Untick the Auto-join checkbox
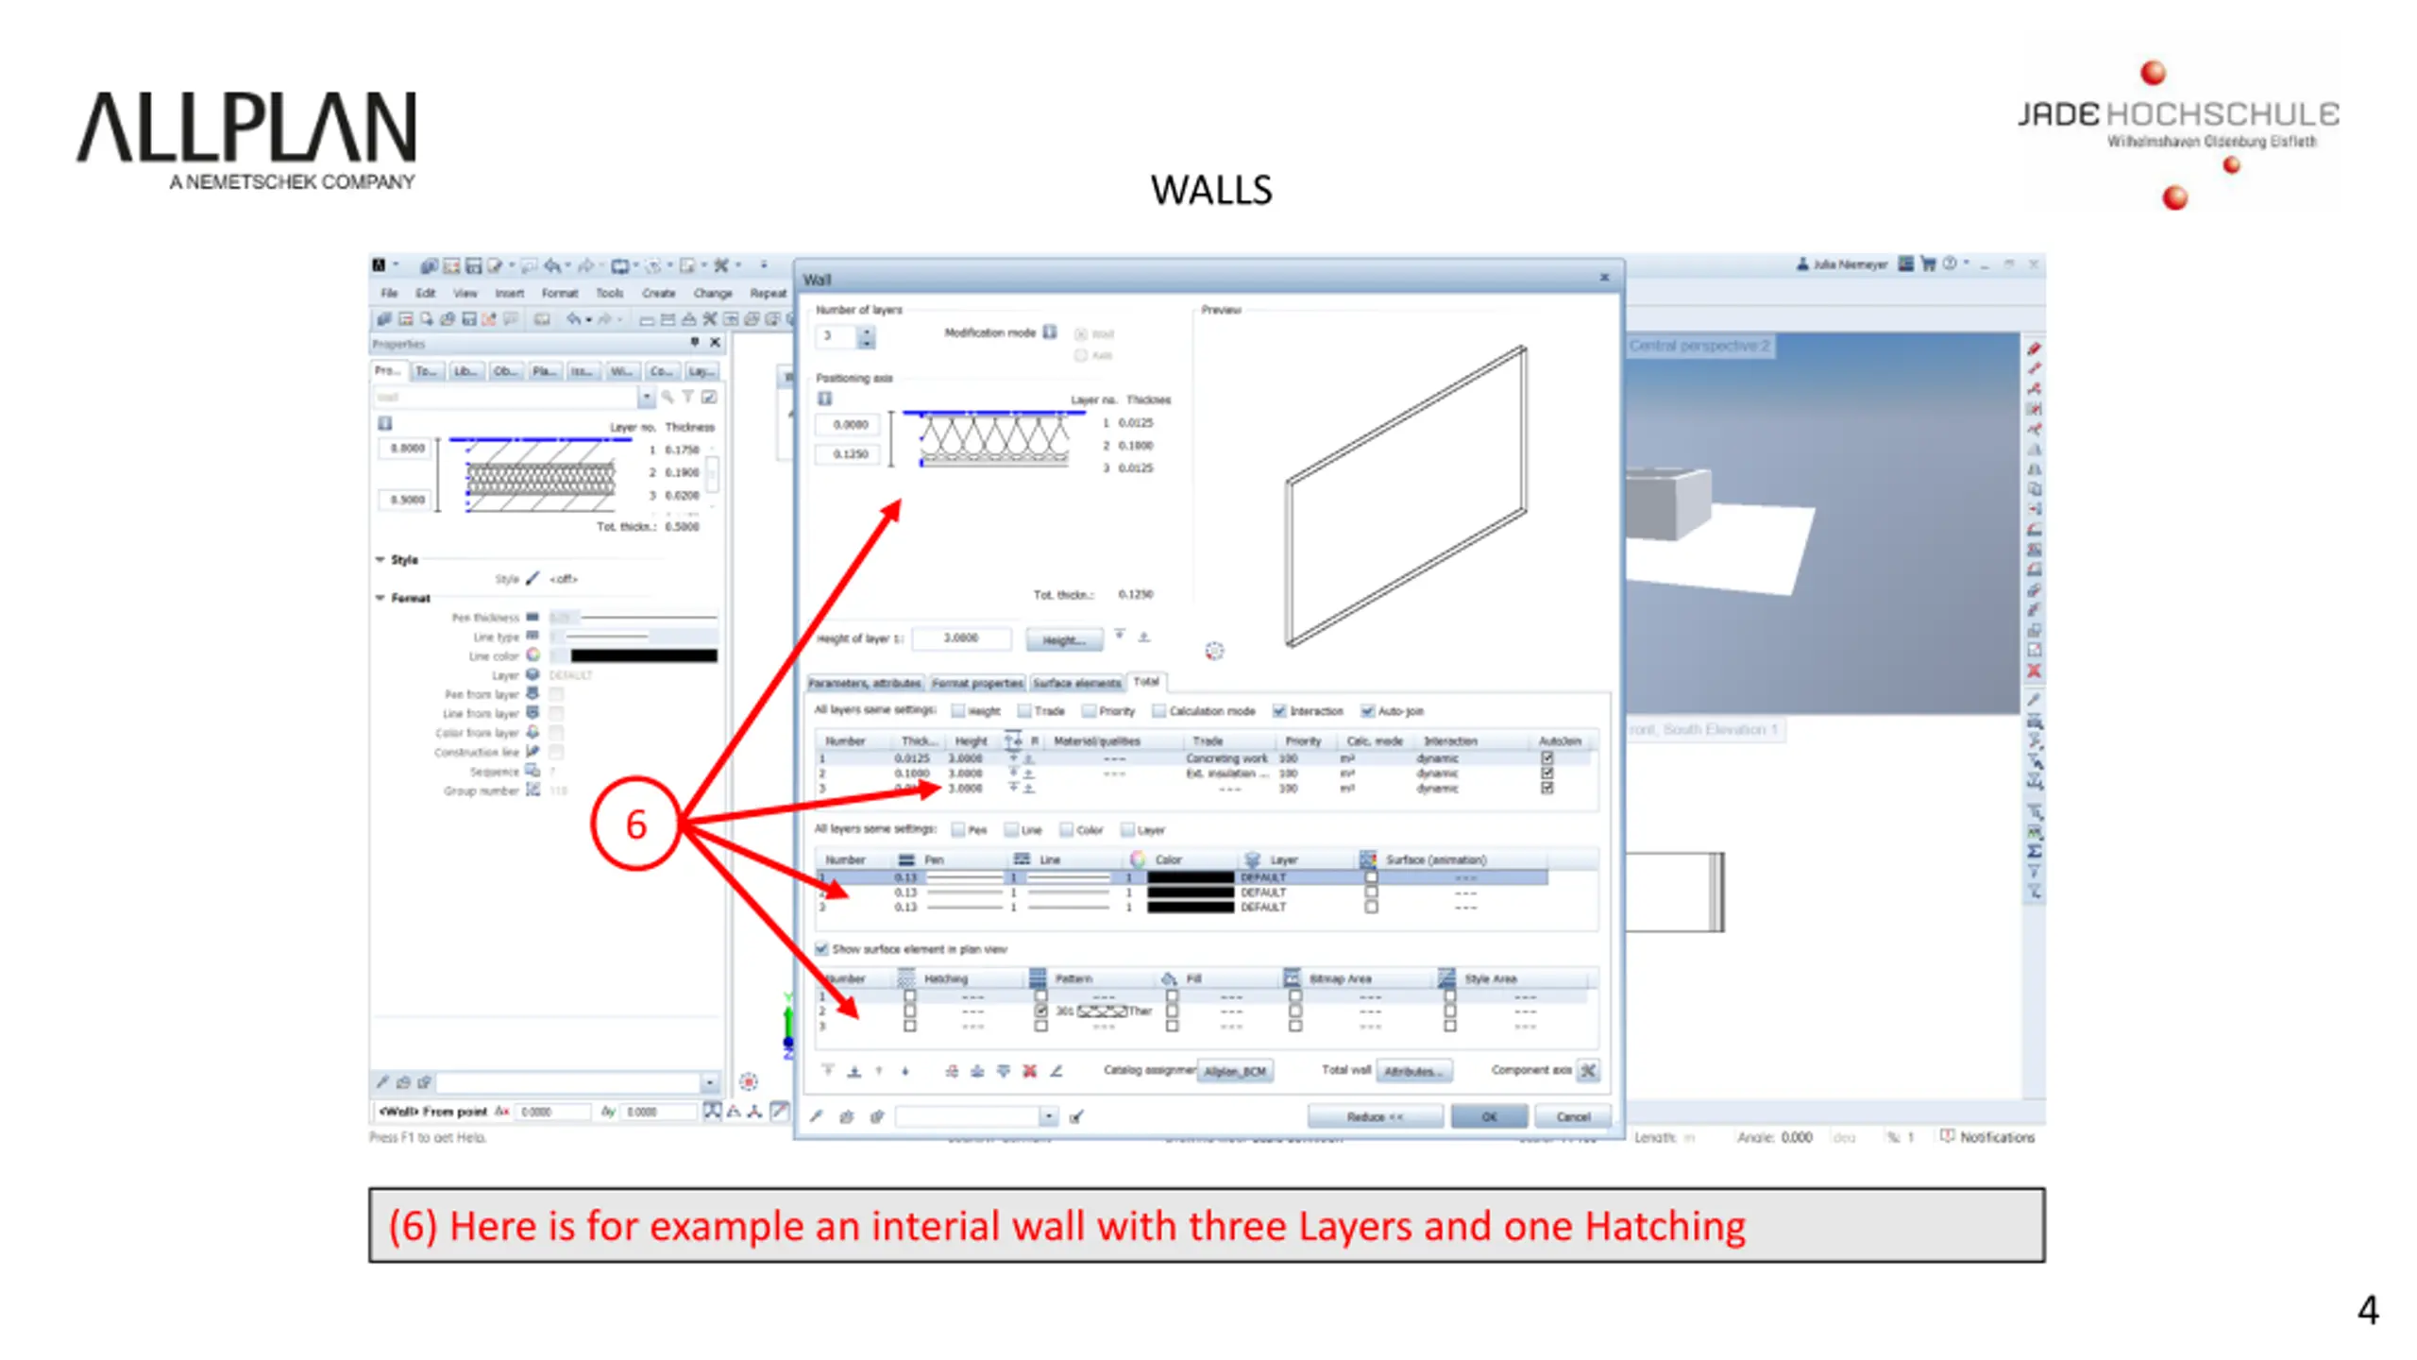Viewport: 2417px width, 1360px height. click(1367, 710)
